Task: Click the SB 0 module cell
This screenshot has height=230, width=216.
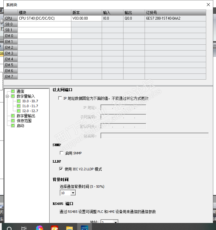Action: 44,24
